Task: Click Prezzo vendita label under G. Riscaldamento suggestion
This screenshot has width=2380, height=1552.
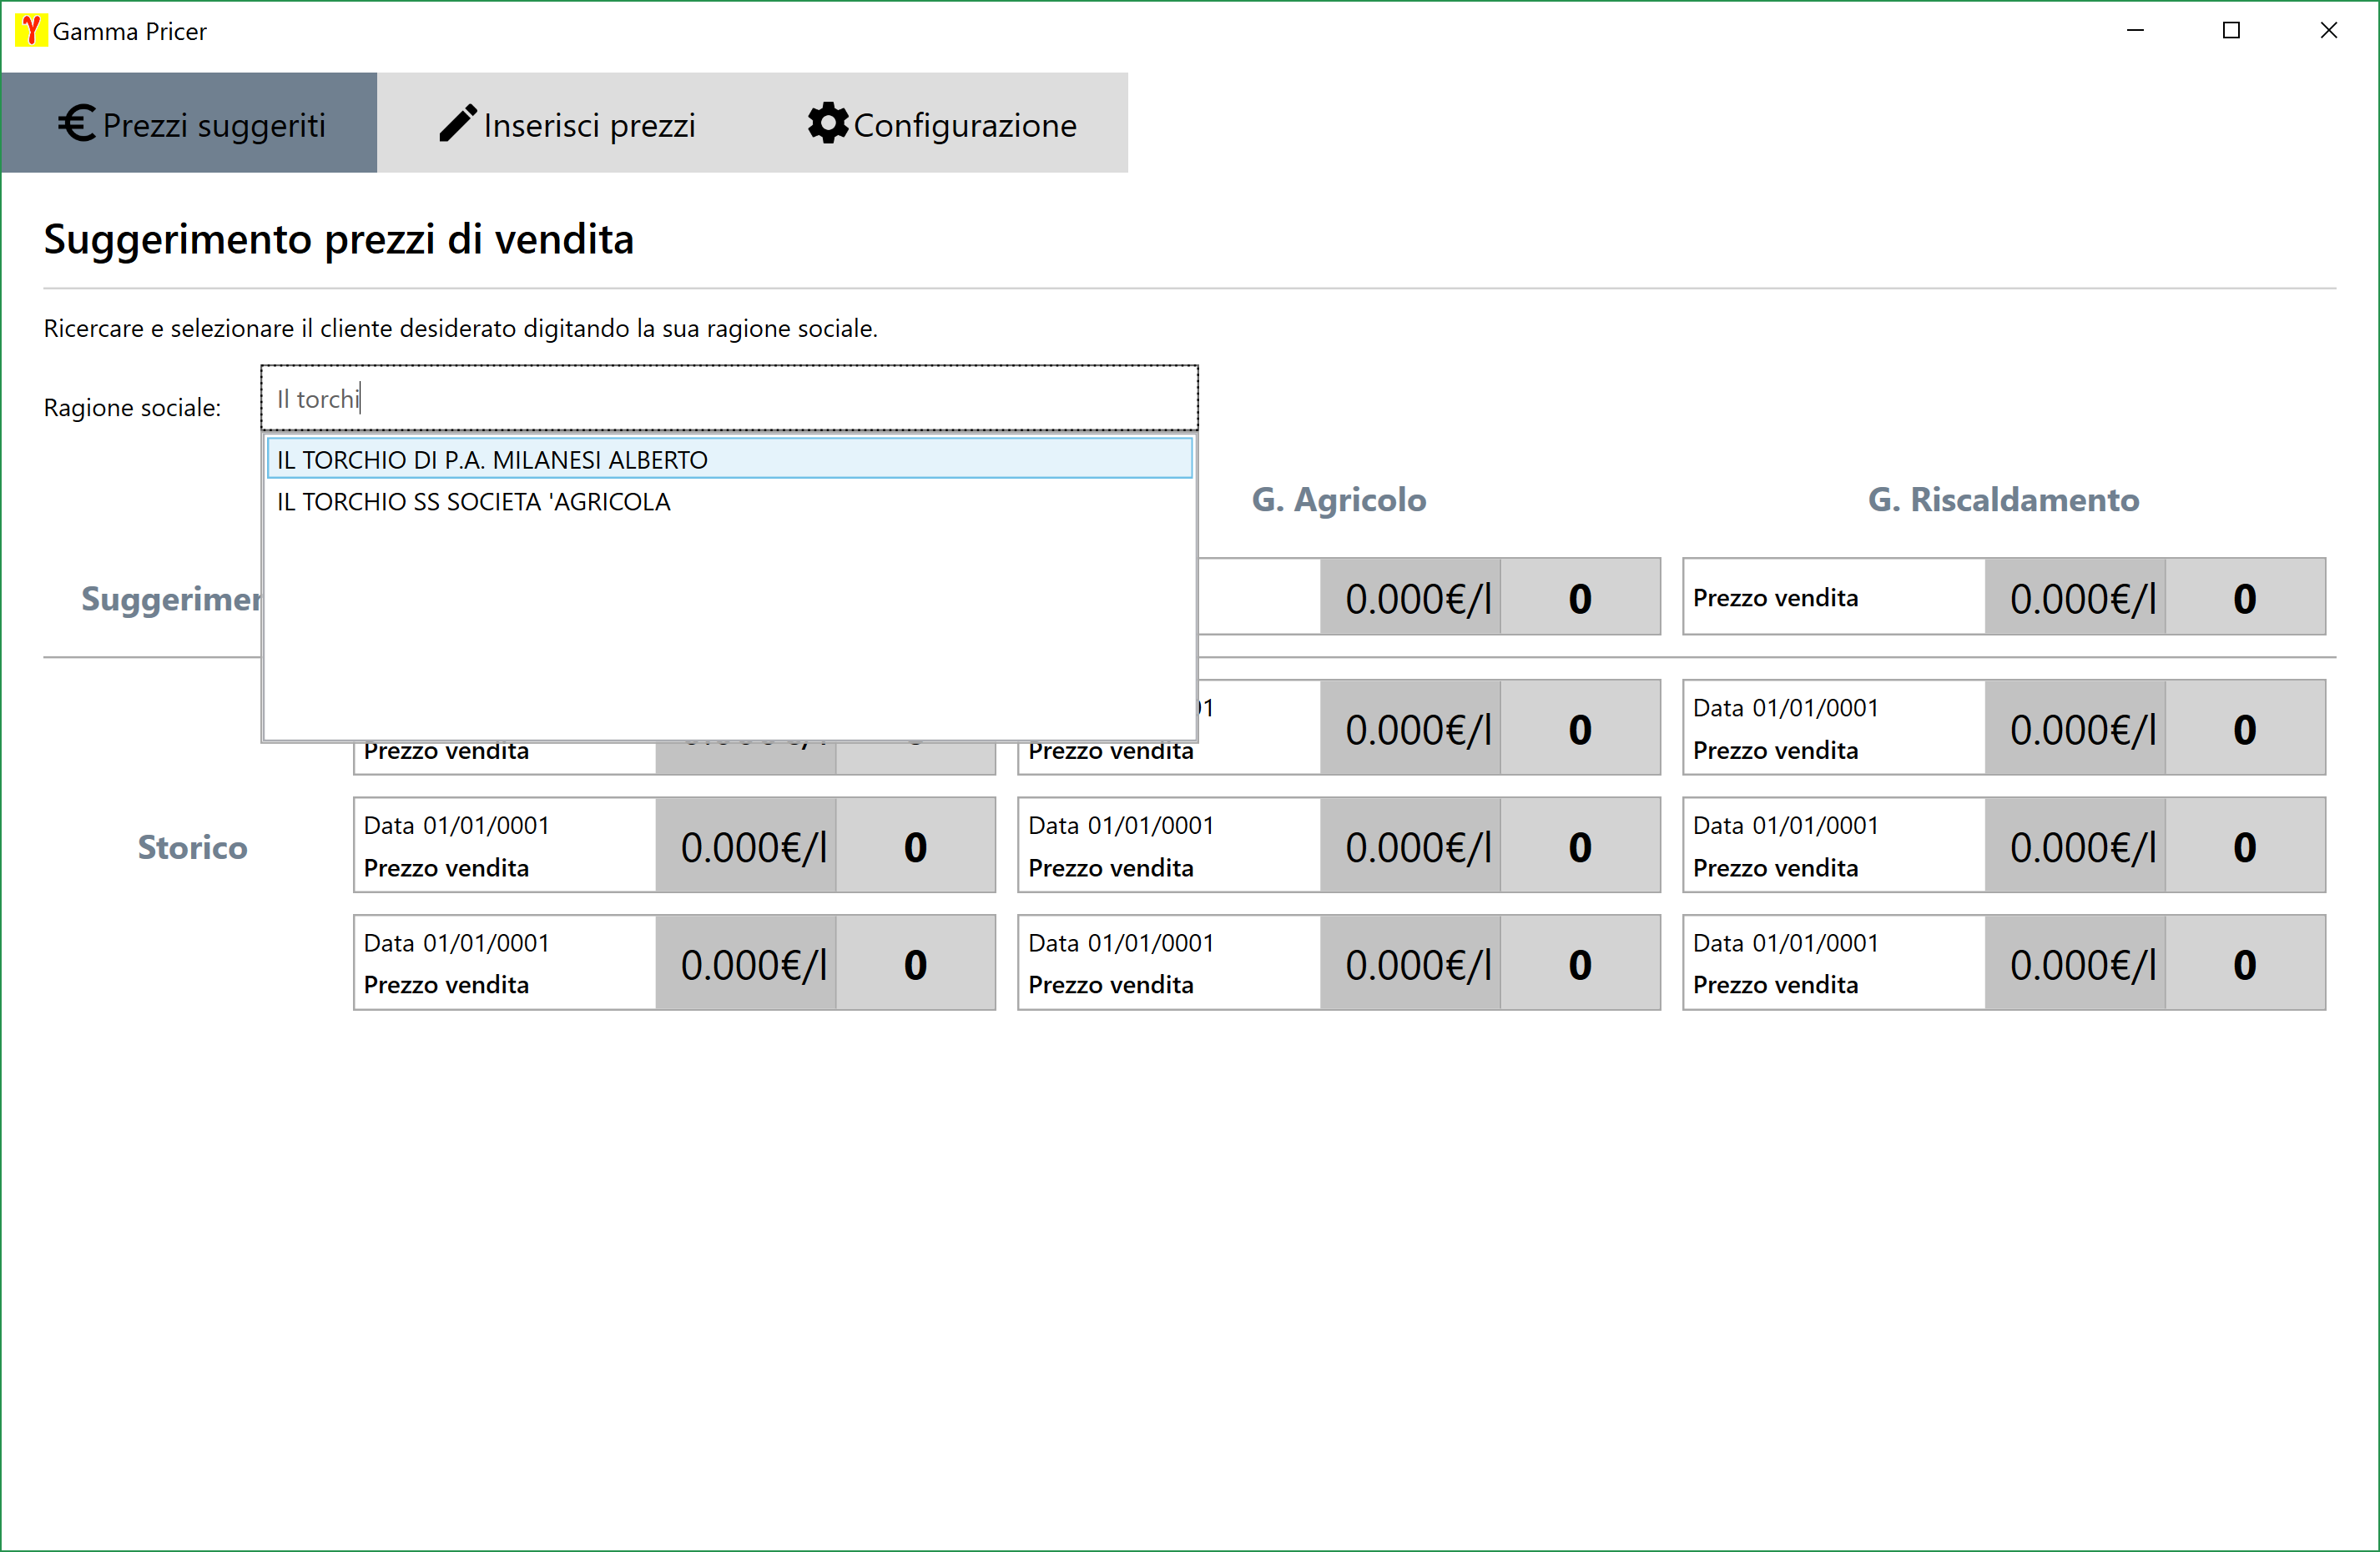Action: coord(1775,598)
